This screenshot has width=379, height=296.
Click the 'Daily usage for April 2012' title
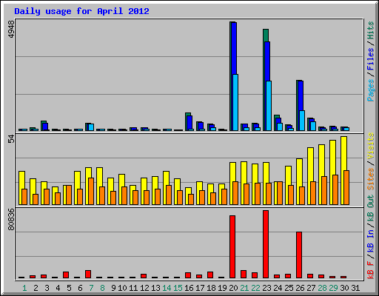(81, 11)
